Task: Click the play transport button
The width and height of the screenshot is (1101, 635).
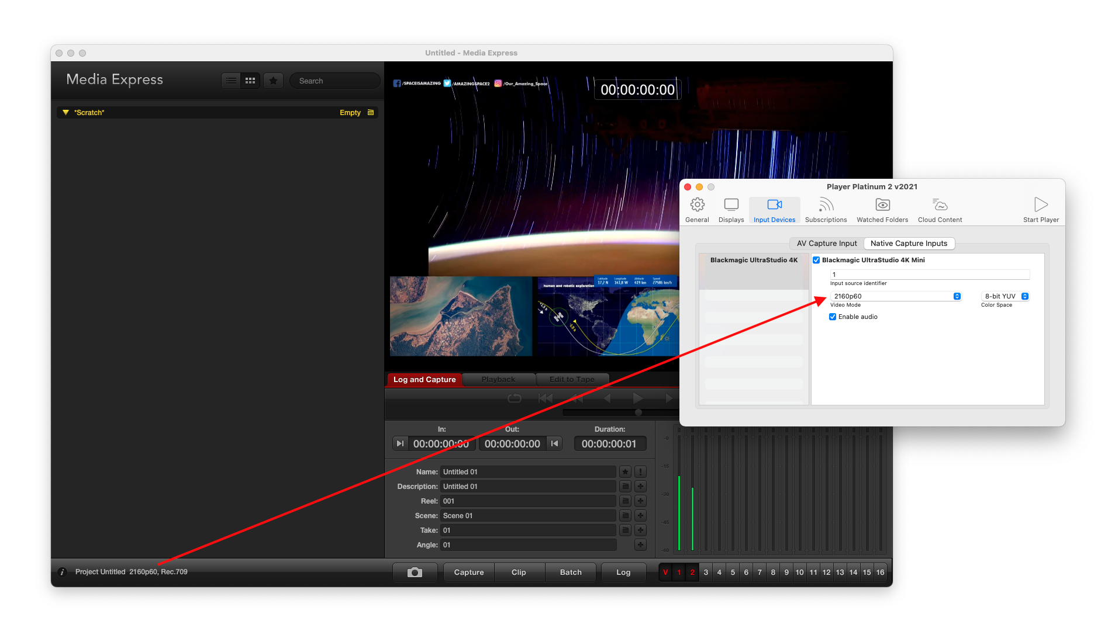Action: click(637, 398)
